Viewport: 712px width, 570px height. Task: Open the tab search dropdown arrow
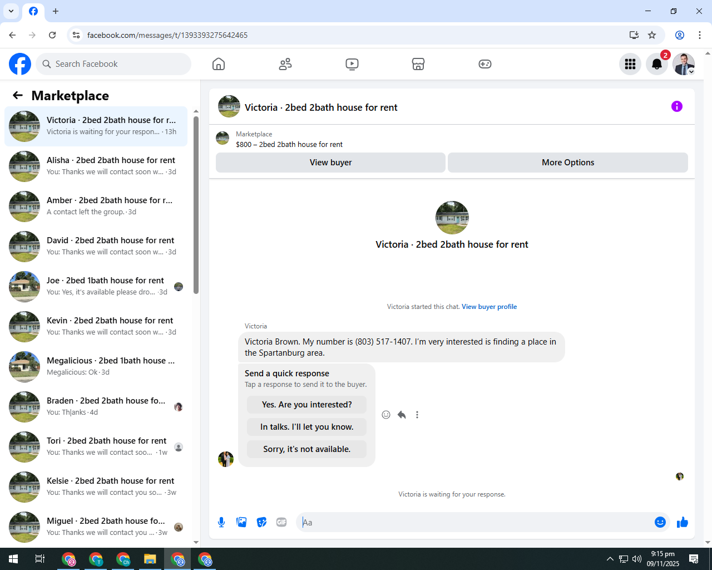tap(11, 11)
